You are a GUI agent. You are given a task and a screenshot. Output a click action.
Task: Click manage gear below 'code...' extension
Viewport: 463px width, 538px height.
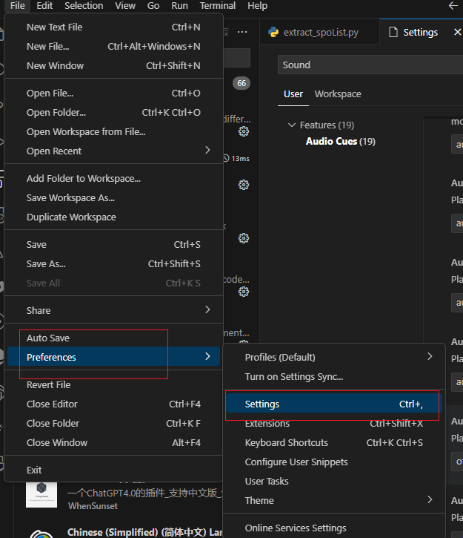click(x=244, y=292)
